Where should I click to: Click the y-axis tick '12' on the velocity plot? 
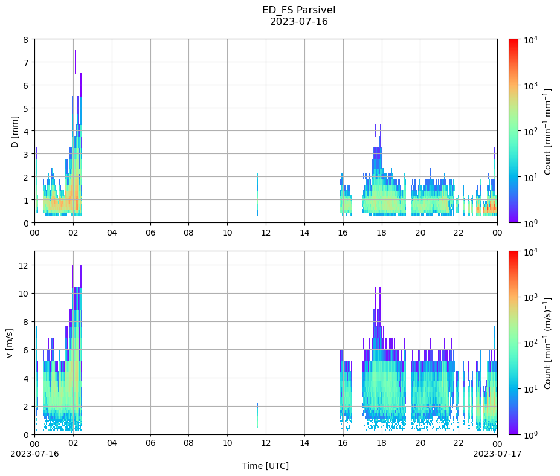click(x=24, y=265)
